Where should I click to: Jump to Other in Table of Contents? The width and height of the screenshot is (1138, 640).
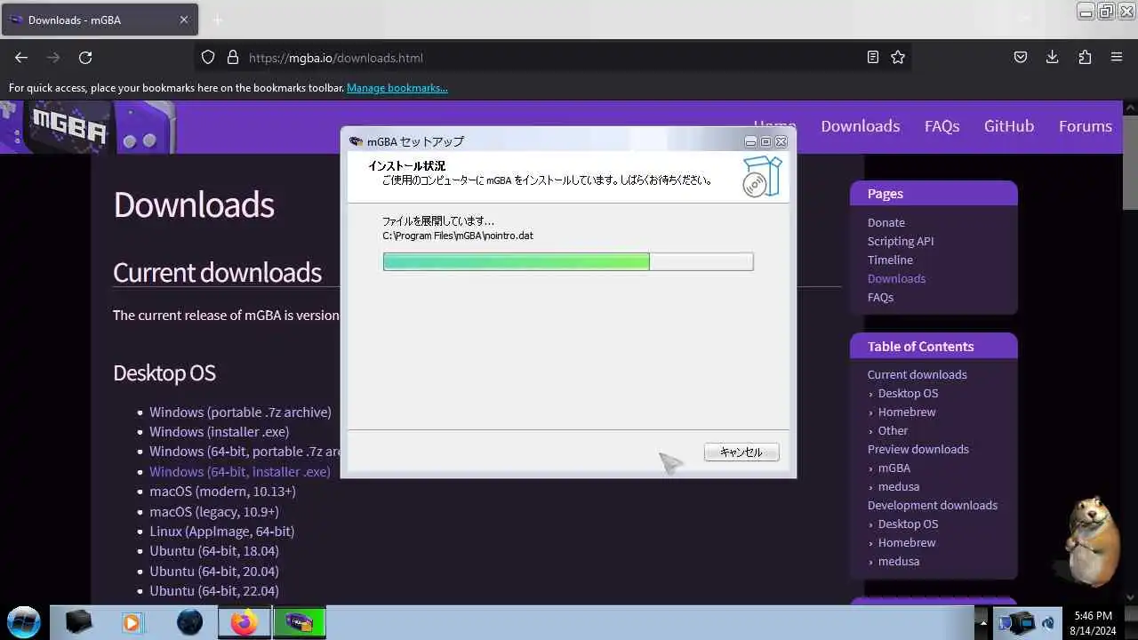click(x=893, y=430)
